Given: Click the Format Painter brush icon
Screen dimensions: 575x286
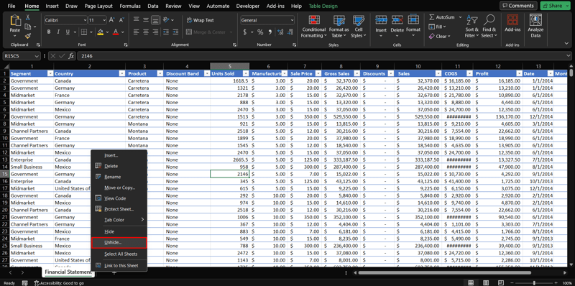Looking at the screenshot, I should click(28, 35).
